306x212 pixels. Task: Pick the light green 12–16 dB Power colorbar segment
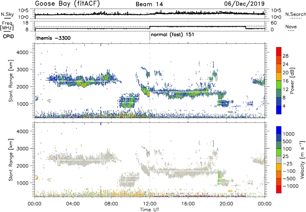tap(279, 85)
